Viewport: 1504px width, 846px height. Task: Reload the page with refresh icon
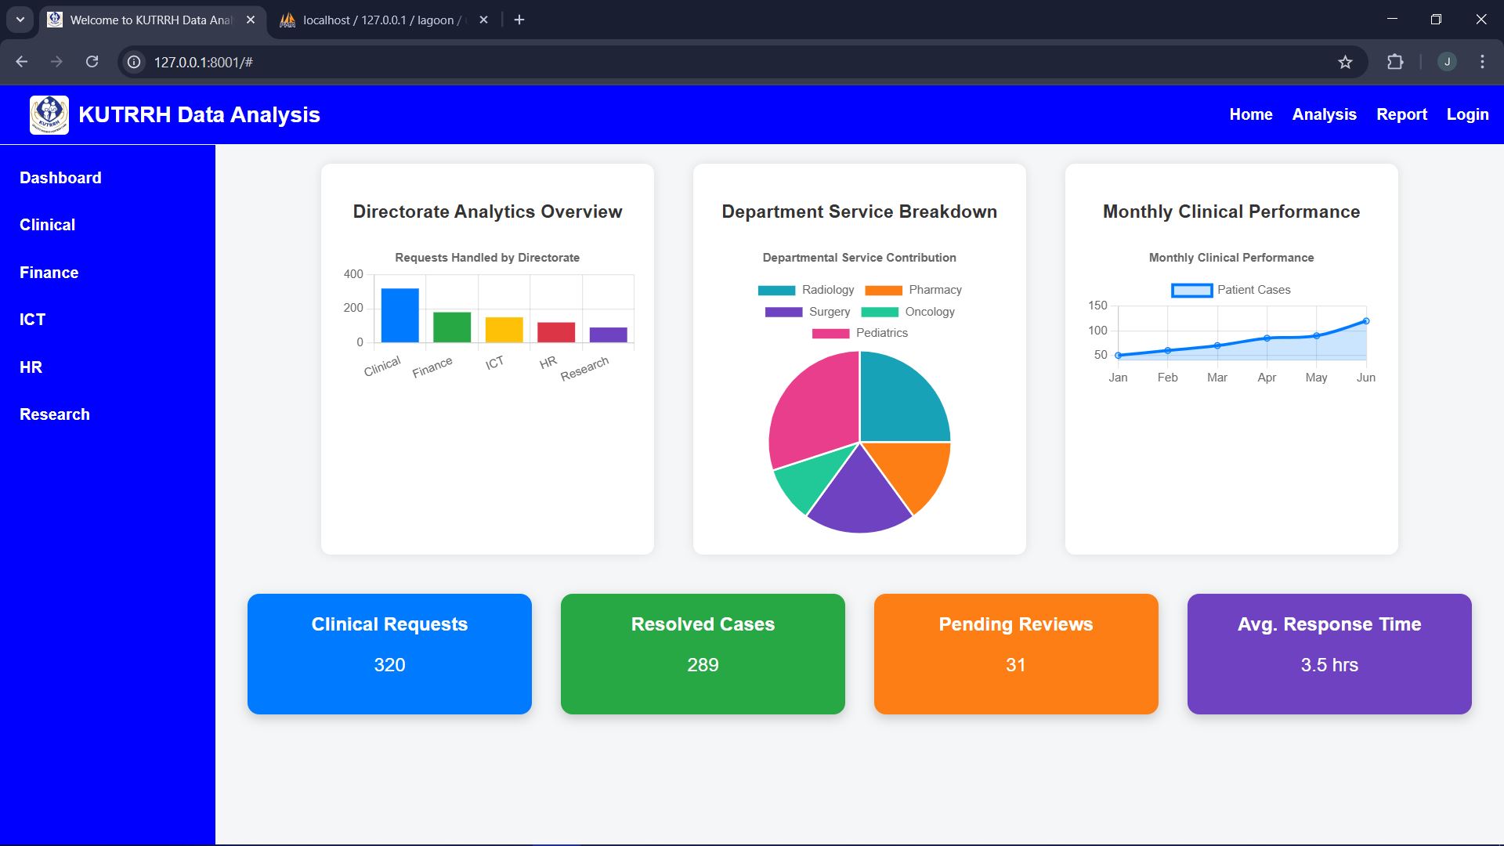(92, 62)
